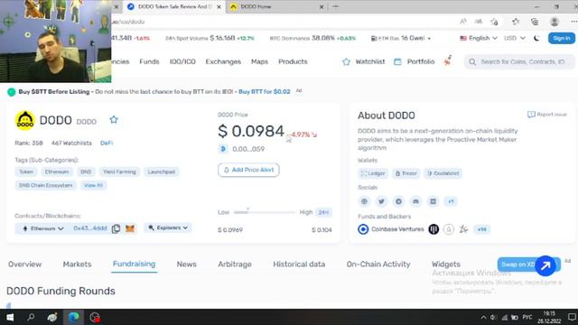
Task: Expand the ETH Gas dropdown arrow
Action: pyautogui.click(x=429, y=38)
